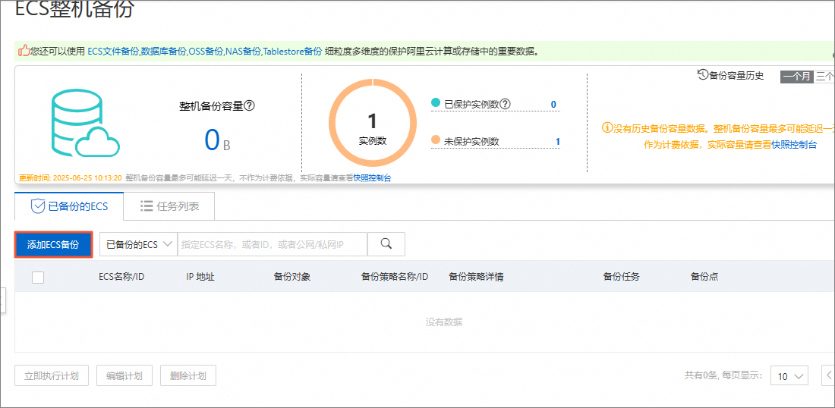The image size is (835, 408).
Task: Select the 一个月 history range
Action: coord(796,76)
